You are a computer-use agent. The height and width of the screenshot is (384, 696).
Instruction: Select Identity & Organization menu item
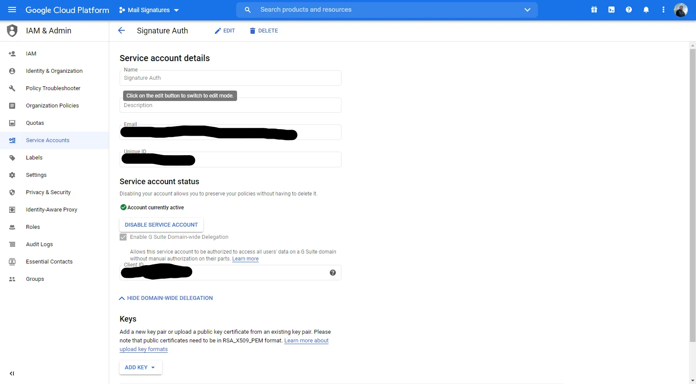(54, 71)
